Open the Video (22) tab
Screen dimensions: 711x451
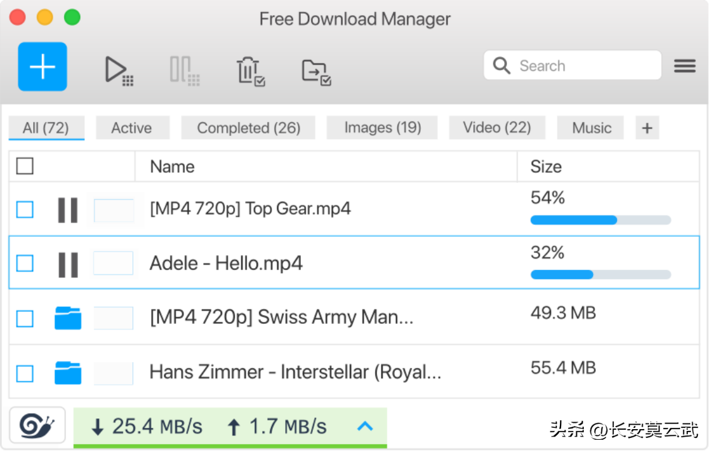pos(497,128)
